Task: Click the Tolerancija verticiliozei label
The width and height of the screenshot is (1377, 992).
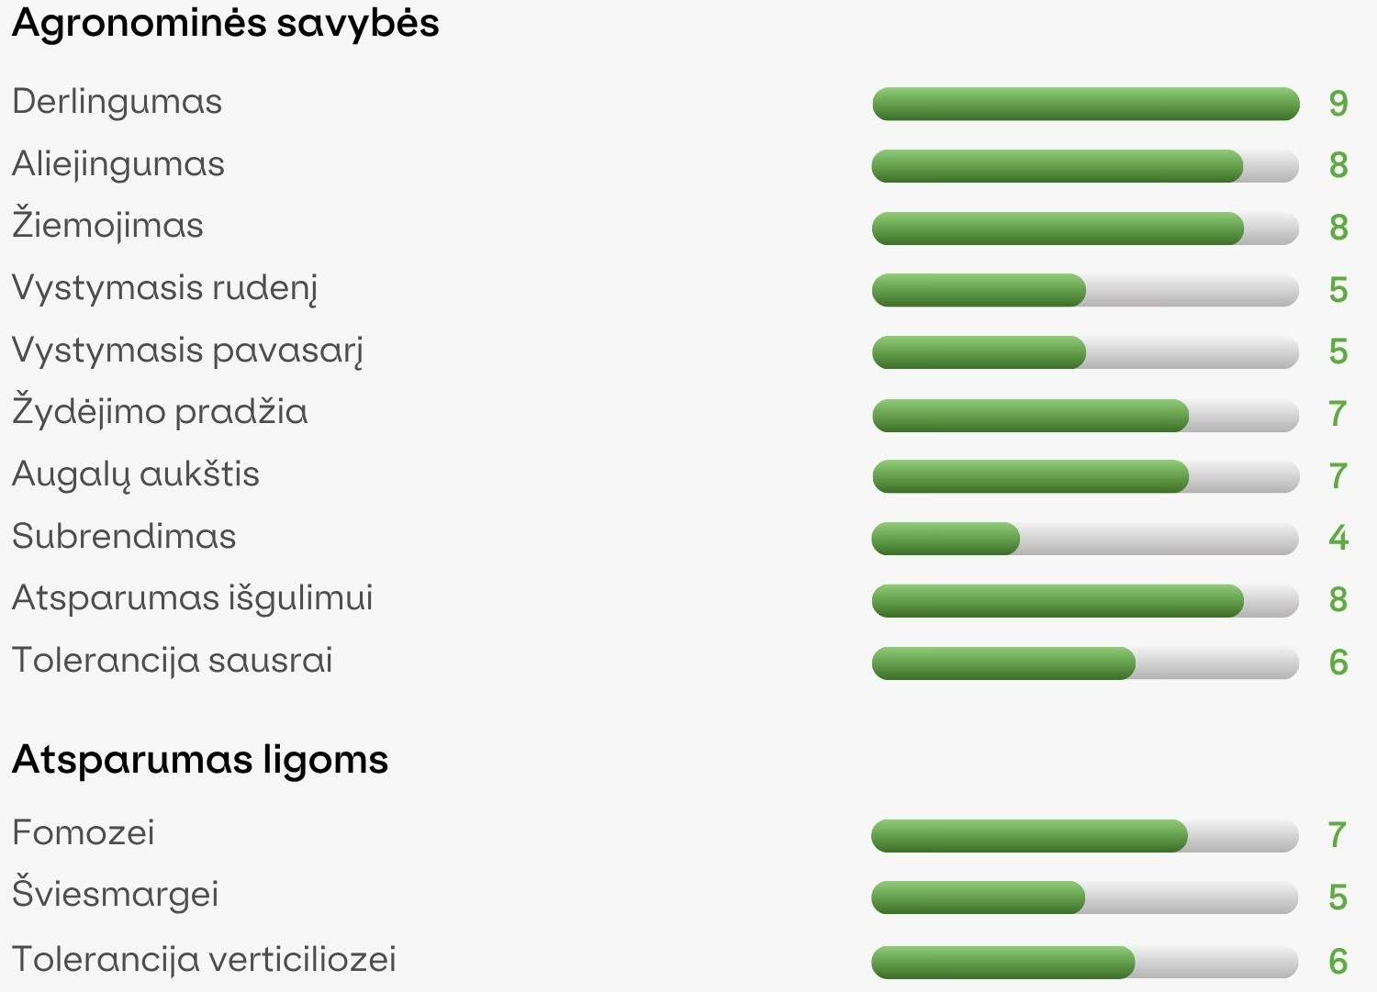Action: tap(204, 959)
